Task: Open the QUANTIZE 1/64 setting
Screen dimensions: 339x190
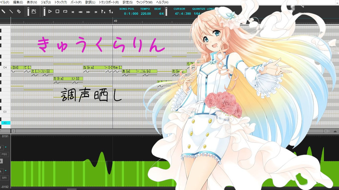Action: [x=197, y=14]
